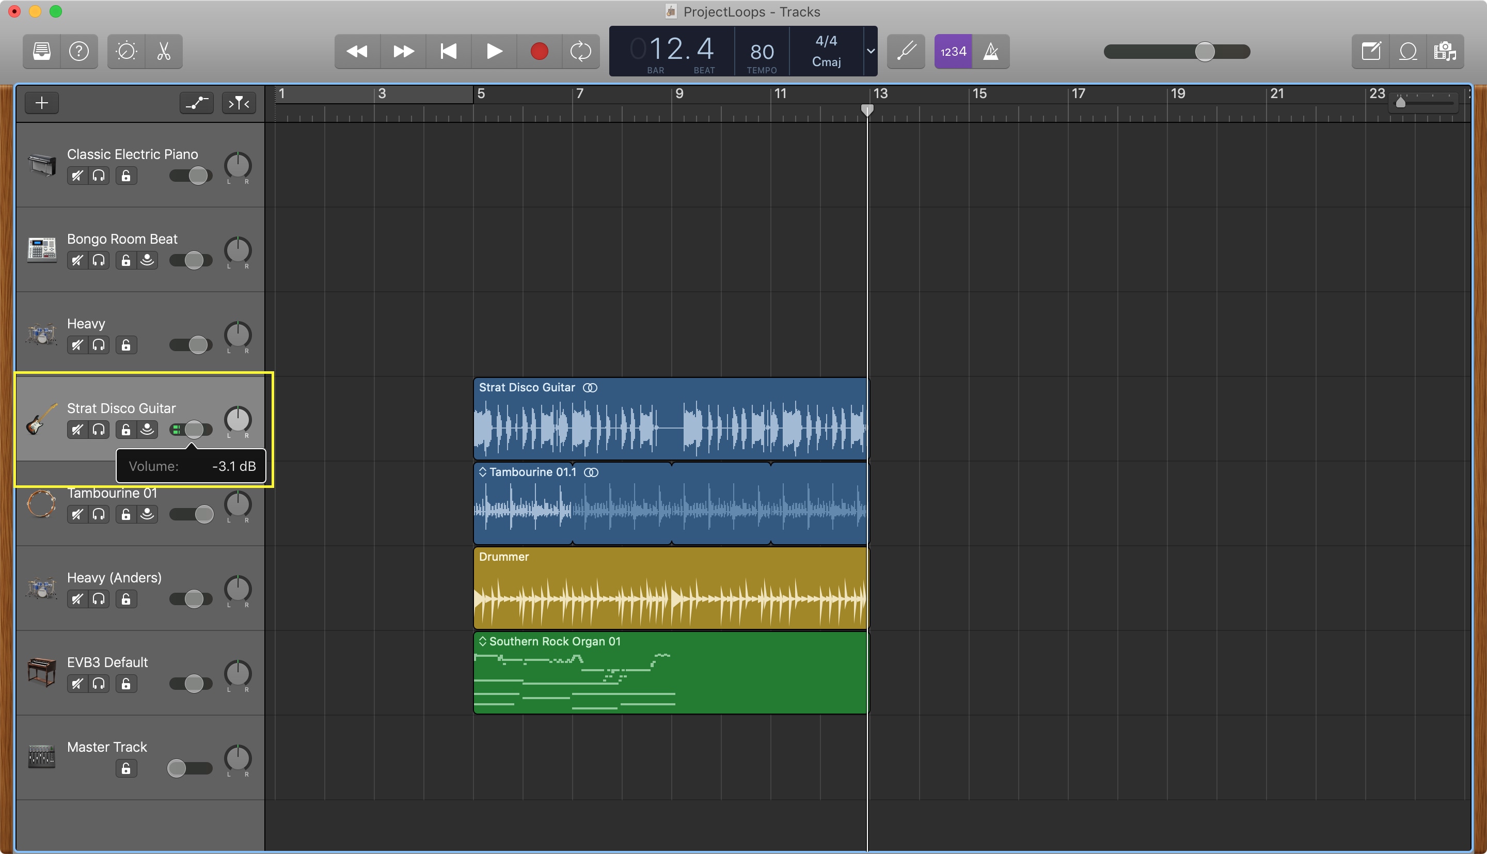
Task: Mute Strat Disco Guitar track
Action: tap(77, 430)
